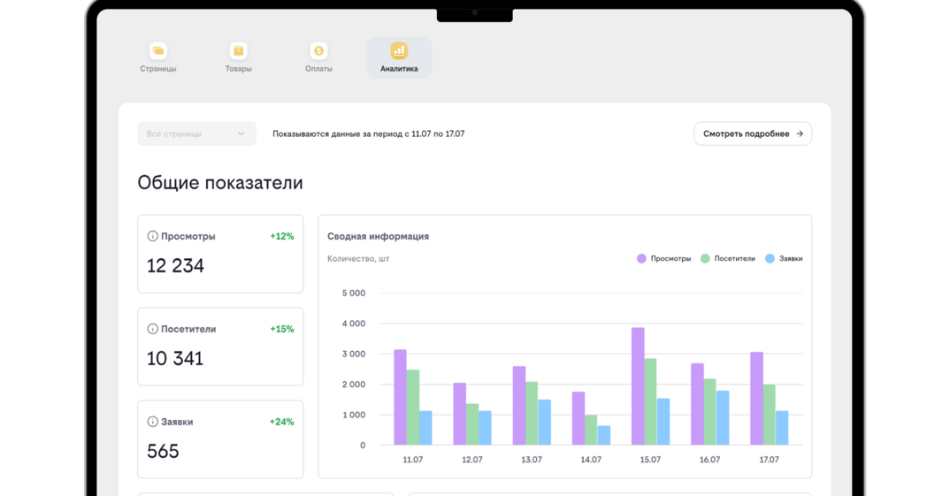This screenshot has width=950, height=496.
Task: Open the Страницы tab icon
Action: [158, 51]
